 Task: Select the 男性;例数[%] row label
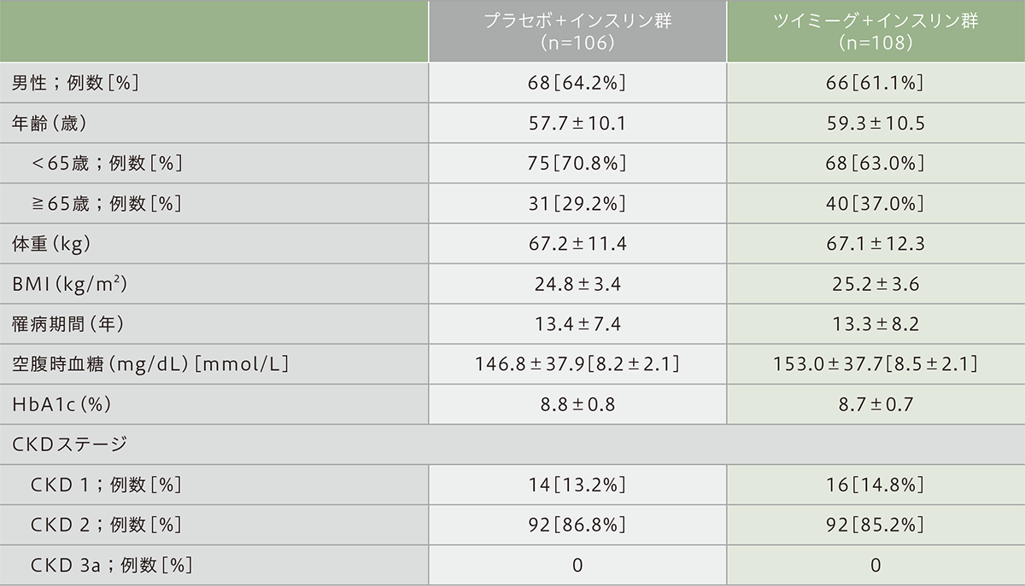coord(76,84)
